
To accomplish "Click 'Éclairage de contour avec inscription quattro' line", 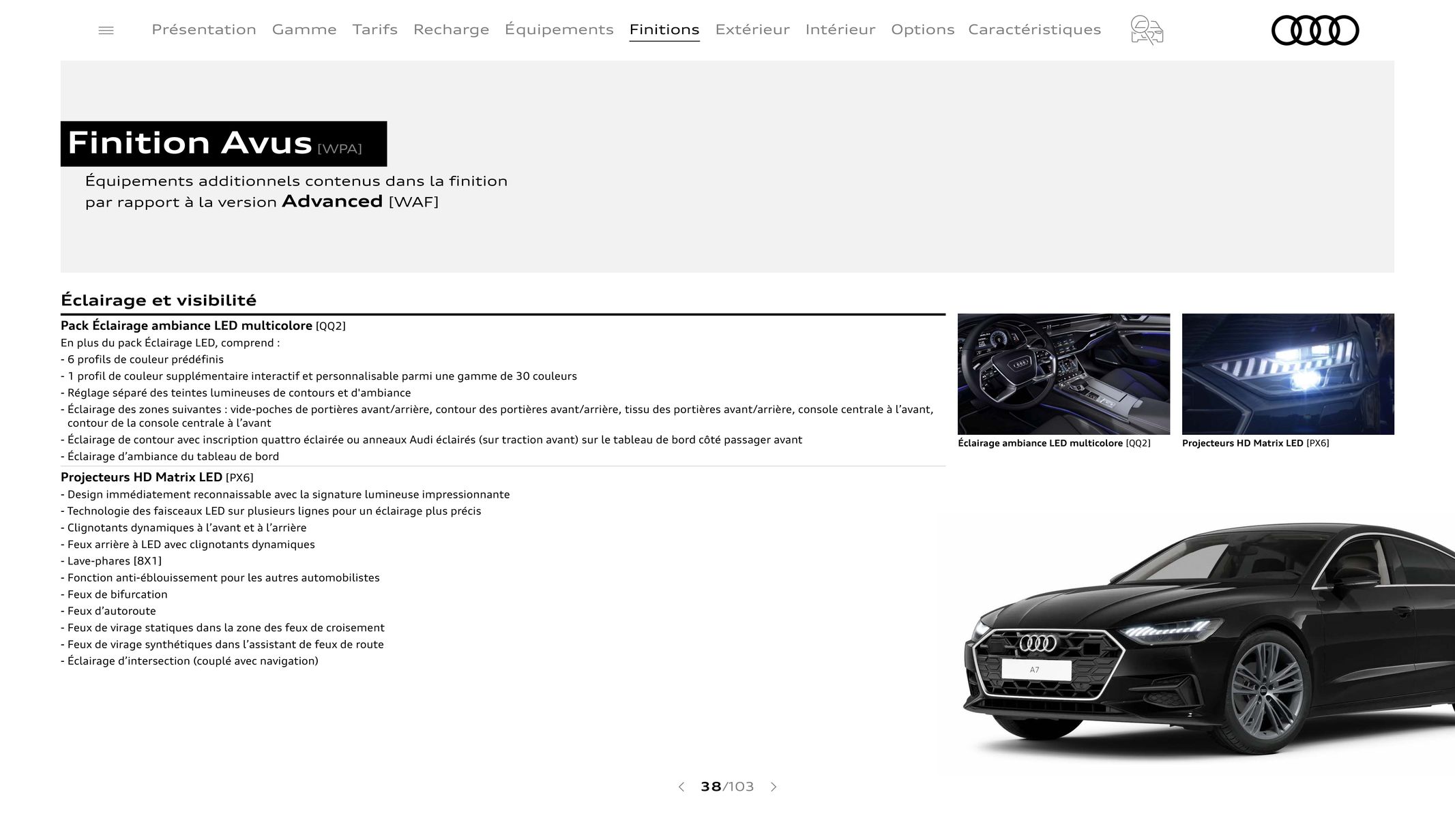I will (431, 440).
